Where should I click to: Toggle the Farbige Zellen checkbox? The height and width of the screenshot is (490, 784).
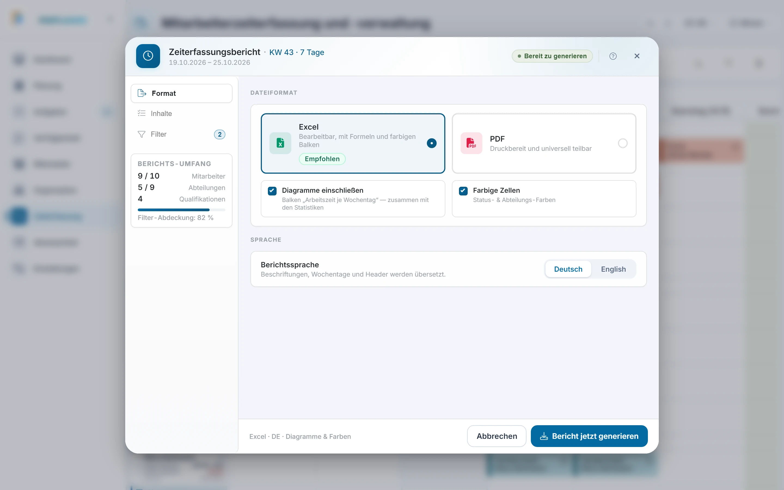pyautogui.click(x=463, y=191)
